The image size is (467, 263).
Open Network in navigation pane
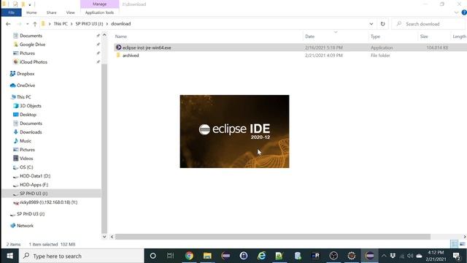[25, 226]
